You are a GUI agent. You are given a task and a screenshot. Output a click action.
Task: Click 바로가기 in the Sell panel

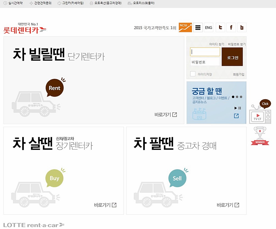(228, 205)
